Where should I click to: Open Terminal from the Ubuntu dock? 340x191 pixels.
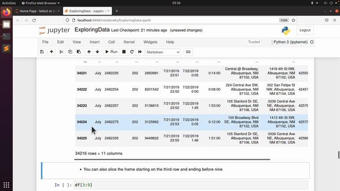[6, 37]
